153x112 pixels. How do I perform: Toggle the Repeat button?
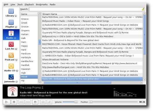(43, 102)
